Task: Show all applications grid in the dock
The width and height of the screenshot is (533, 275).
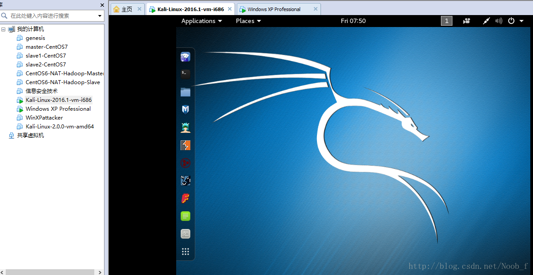Action: click(x=185, y=252)
